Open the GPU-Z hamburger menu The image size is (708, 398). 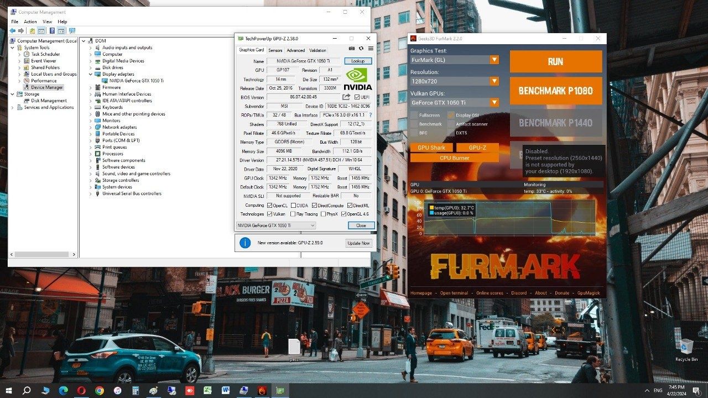click(370, 49)
